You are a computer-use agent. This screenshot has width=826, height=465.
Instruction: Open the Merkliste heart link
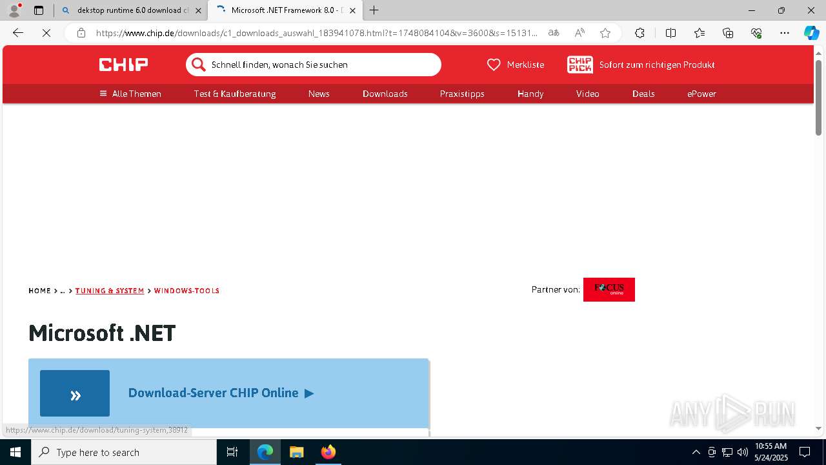point(515,65)
